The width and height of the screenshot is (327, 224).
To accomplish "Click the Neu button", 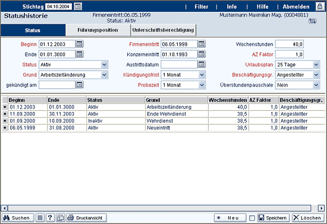I will (x=230, y=217).
